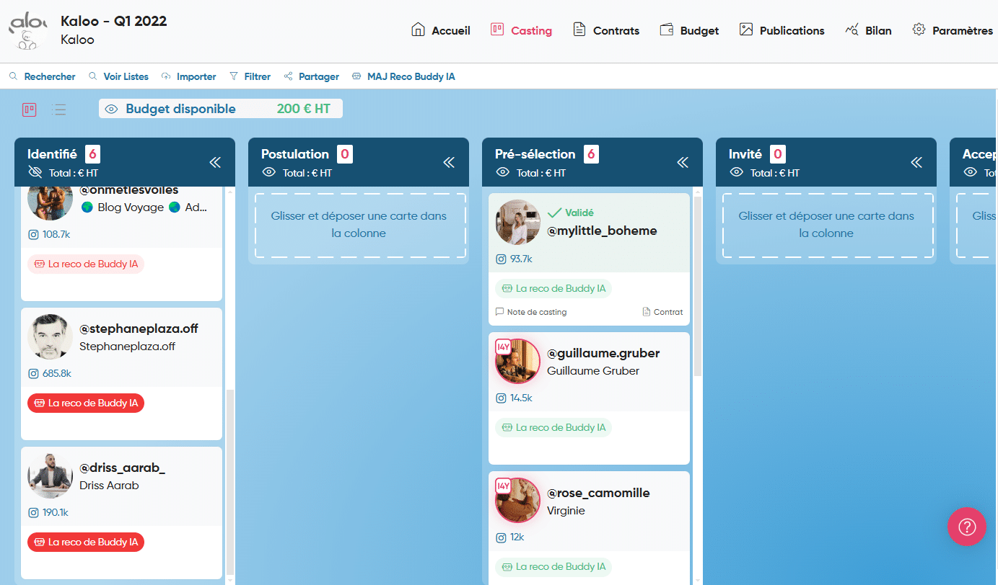Hide total in Pré-sélection column
This screenshot has width=998, height=585.
tap(503, 173)
